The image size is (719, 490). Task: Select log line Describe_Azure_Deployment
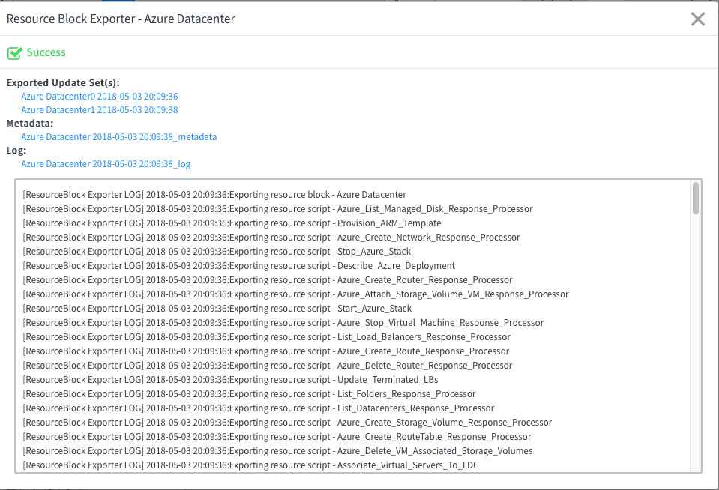point(239,266)
